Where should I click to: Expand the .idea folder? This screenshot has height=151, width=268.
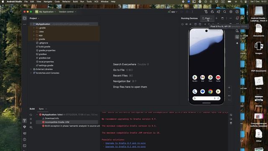pyautogui.click(x=34, y=31)
